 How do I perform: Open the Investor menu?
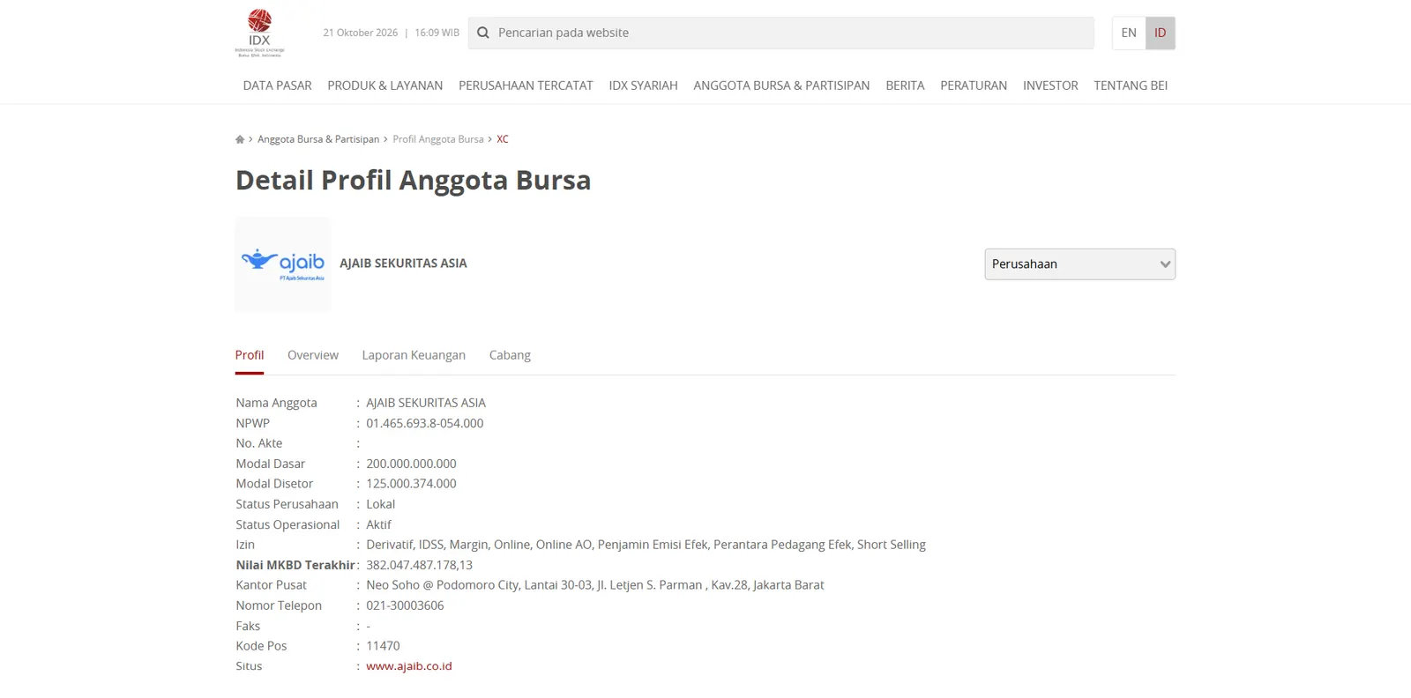[x=1050, y=85]
